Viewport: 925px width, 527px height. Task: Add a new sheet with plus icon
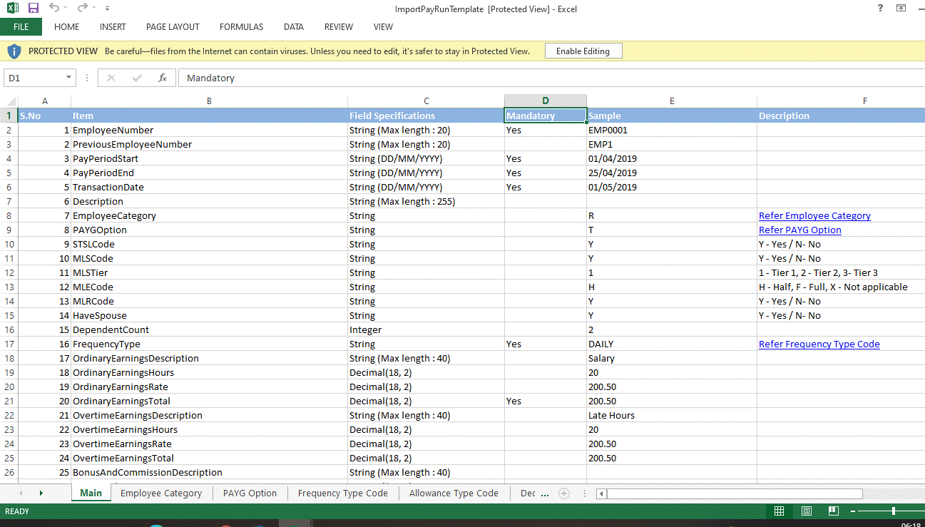564,493
